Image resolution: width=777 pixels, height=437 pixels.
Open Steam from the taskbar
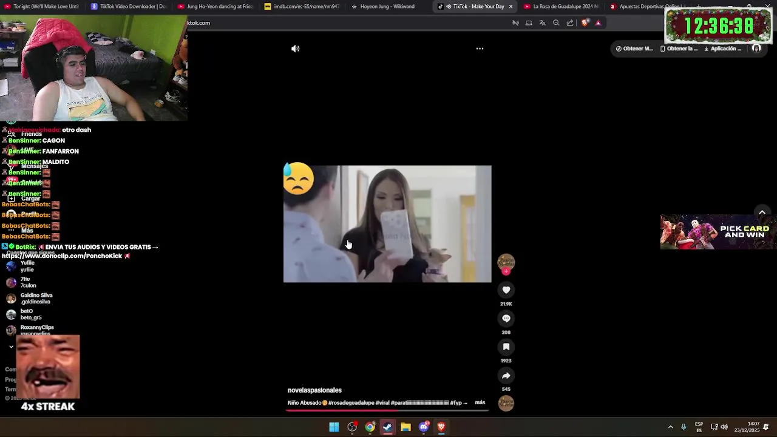point(388,427)
